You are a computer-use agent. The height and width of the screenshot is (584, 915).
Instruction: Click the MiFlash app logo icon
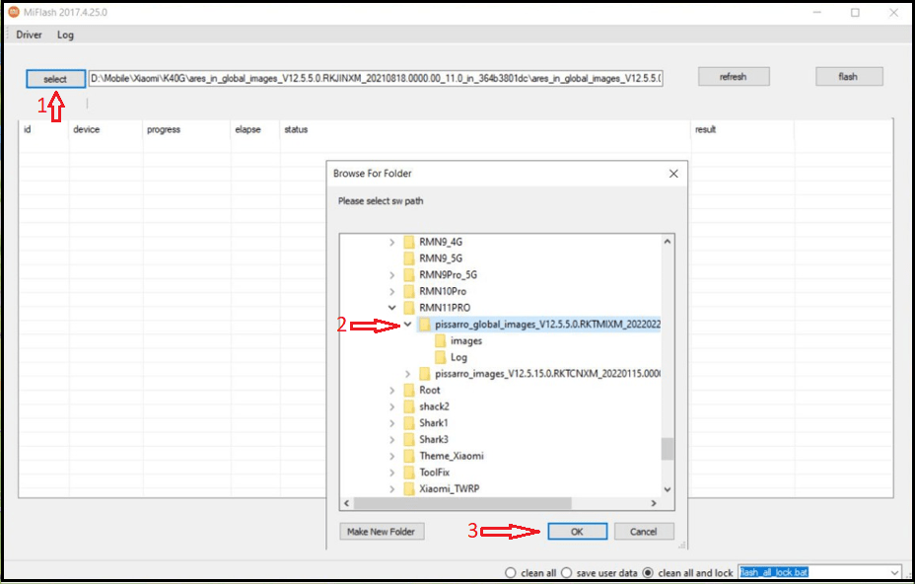coord(14,12)
